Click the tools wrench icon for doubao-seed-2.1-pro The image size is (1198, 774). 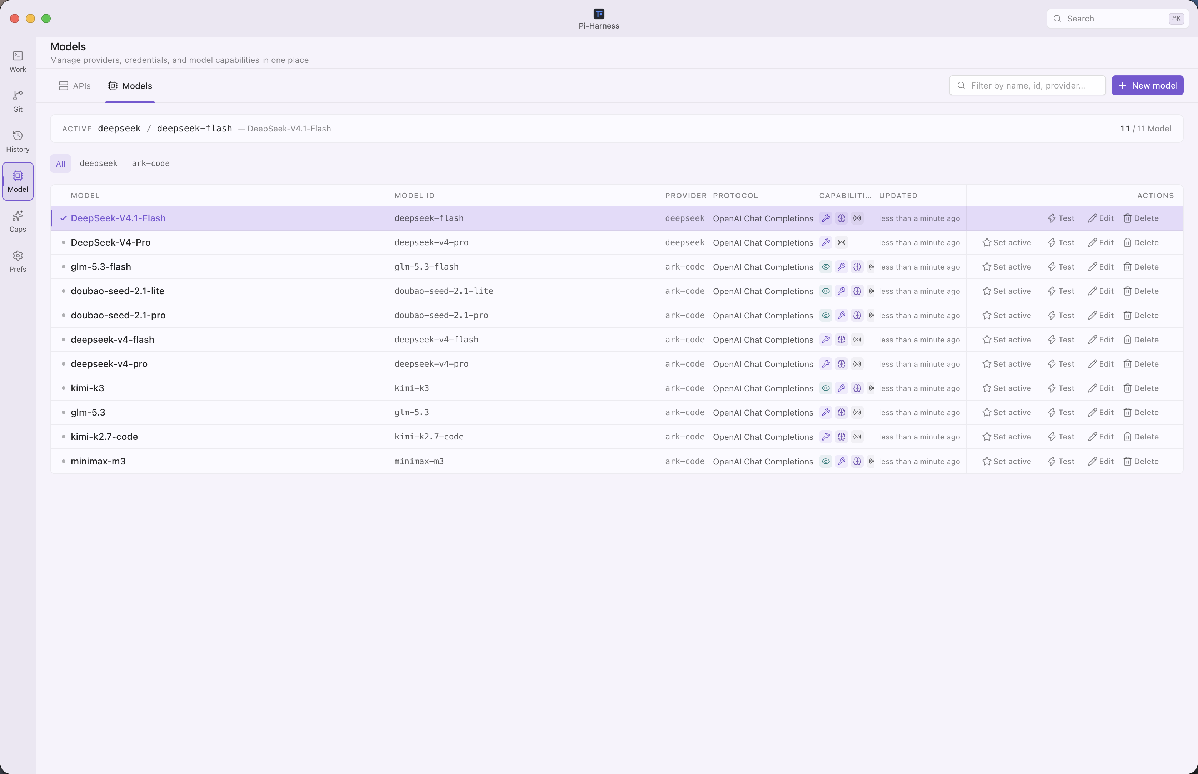tap(842, 315)
